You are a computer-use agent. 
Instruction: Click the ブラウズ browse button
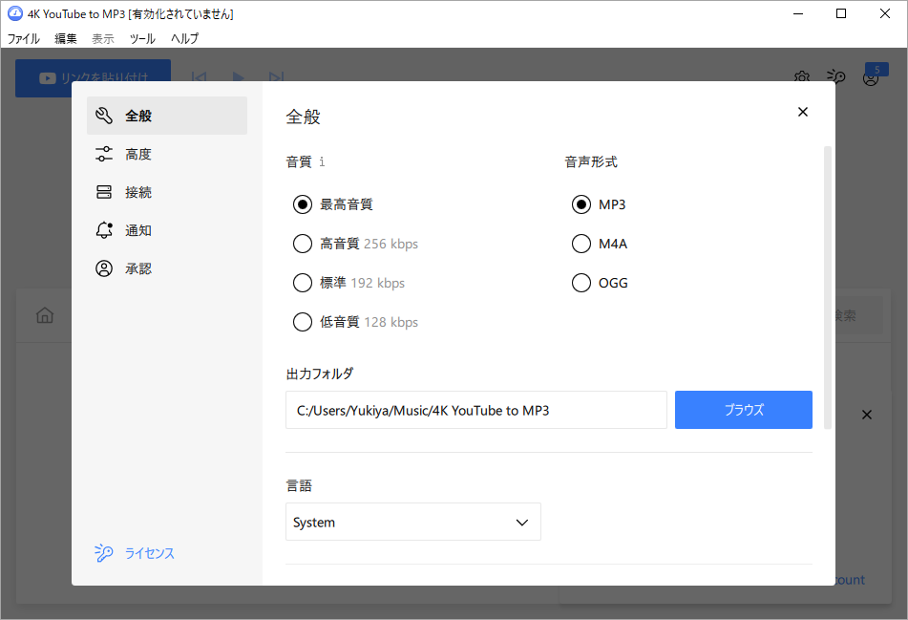pos(744,410)
